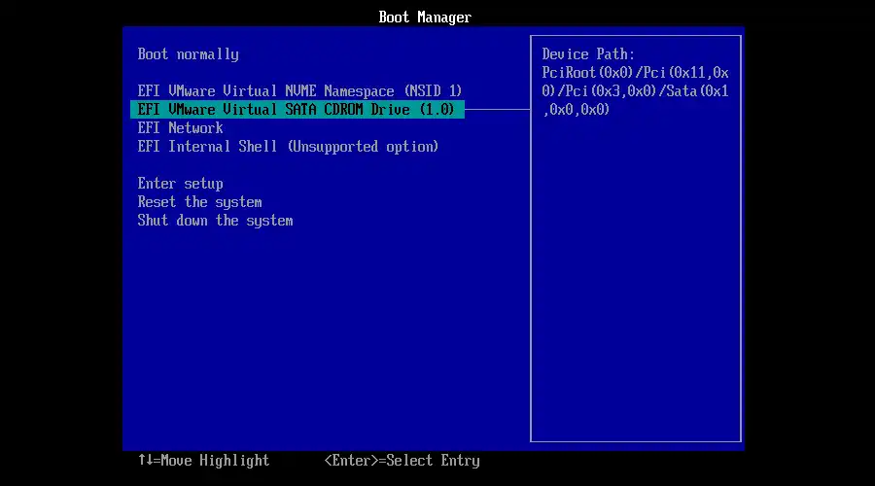Select EFI VMware Virtual SATA CDROM Drive
Image resolution: width=875 pixels, height=486 pixels.
(x=297, y=110)
